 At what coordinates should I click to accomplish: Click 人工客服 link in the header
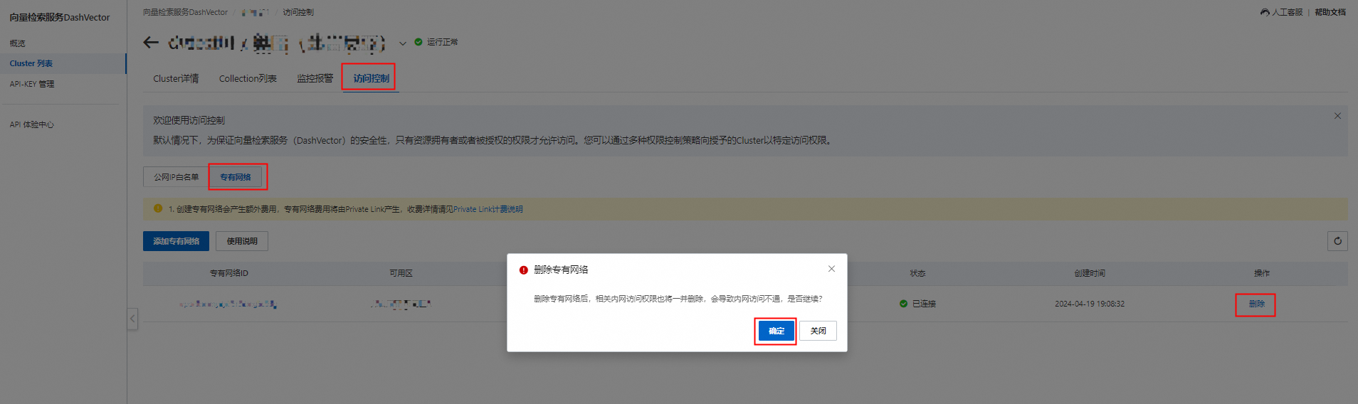(x=1287, y=12)
